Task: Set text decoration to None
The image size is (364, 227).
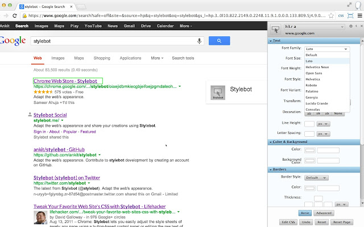Action: (x=338, y=113)
